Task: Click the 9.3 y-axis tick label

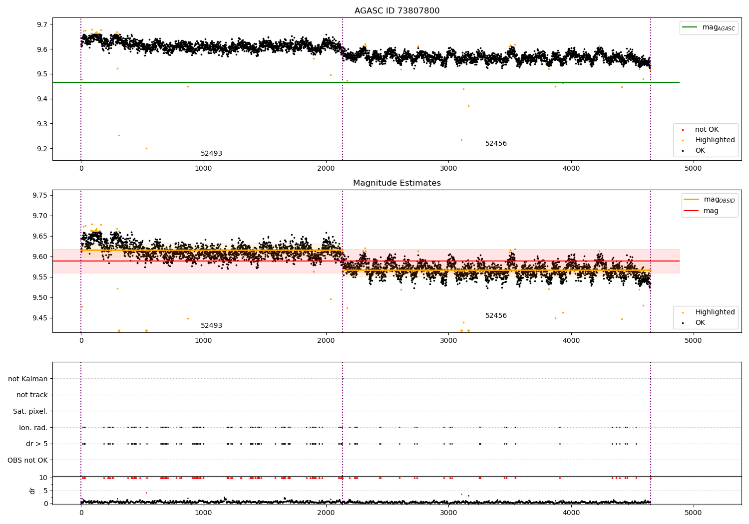Action: pyautogui.click(x=42, y=124)
